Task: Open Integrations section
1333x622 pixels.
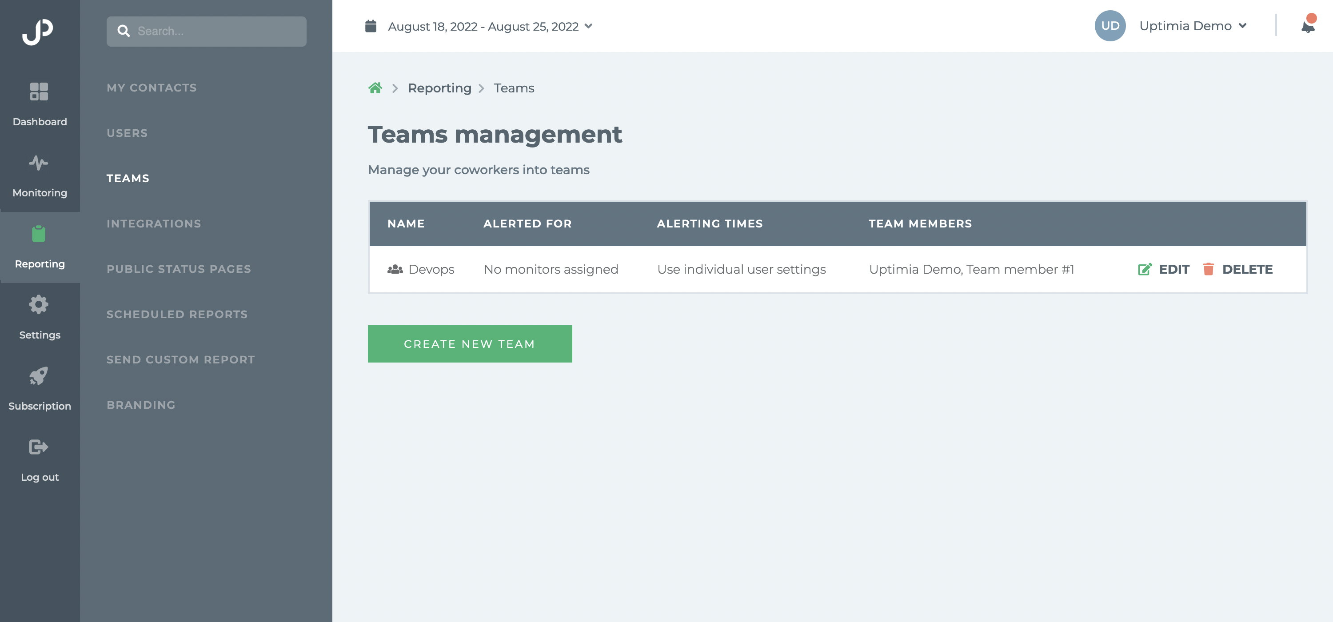Action: [x=154, y=223]
